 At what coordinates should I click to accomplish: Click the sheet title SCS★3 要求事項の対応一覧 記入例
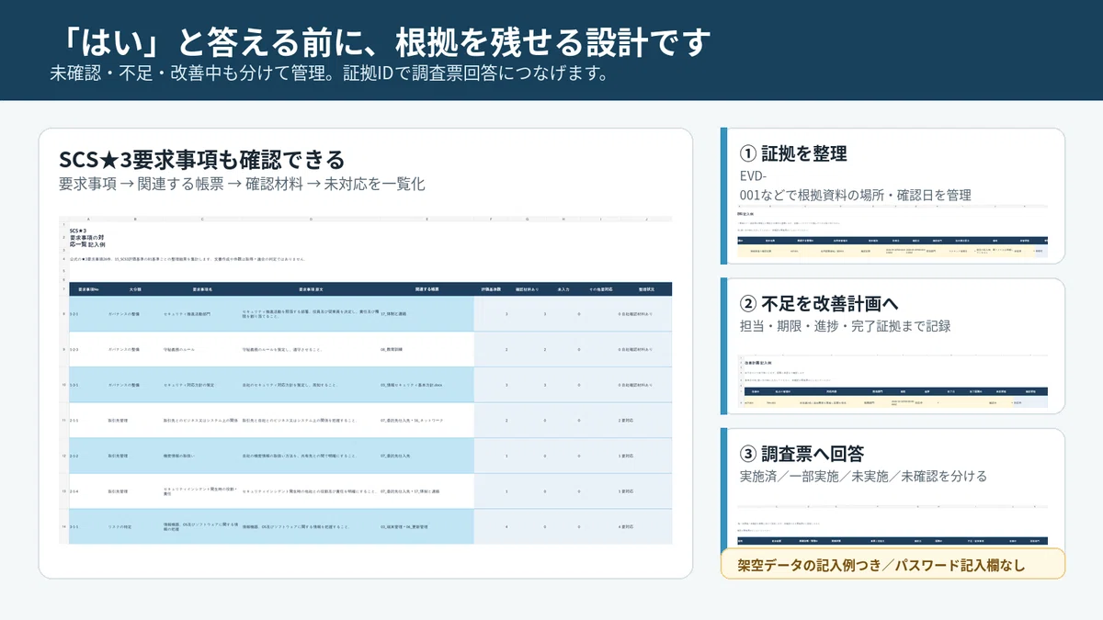(x=88, y=238)
